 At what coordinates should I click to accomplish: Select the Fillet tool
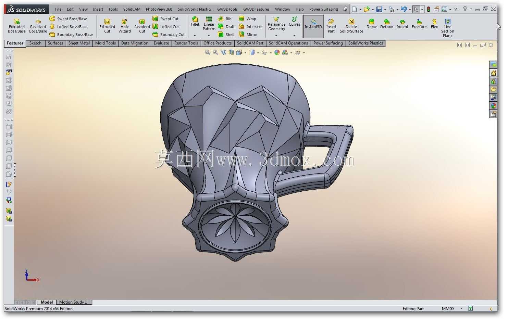195,21
